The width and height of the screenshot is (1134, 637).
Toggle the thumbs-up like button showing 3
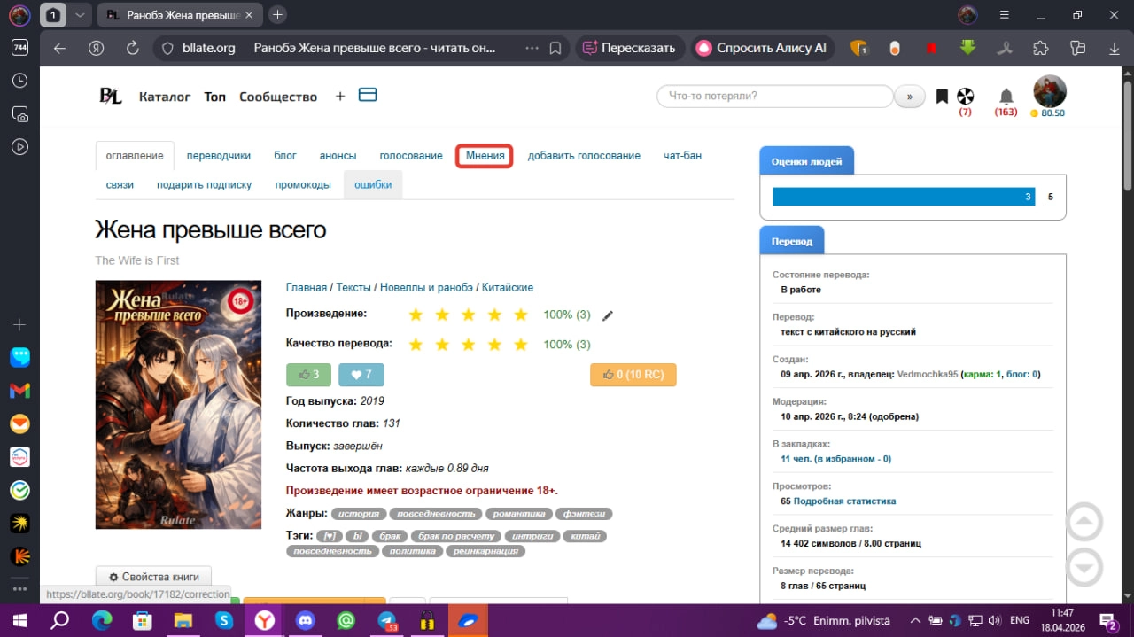309,375
